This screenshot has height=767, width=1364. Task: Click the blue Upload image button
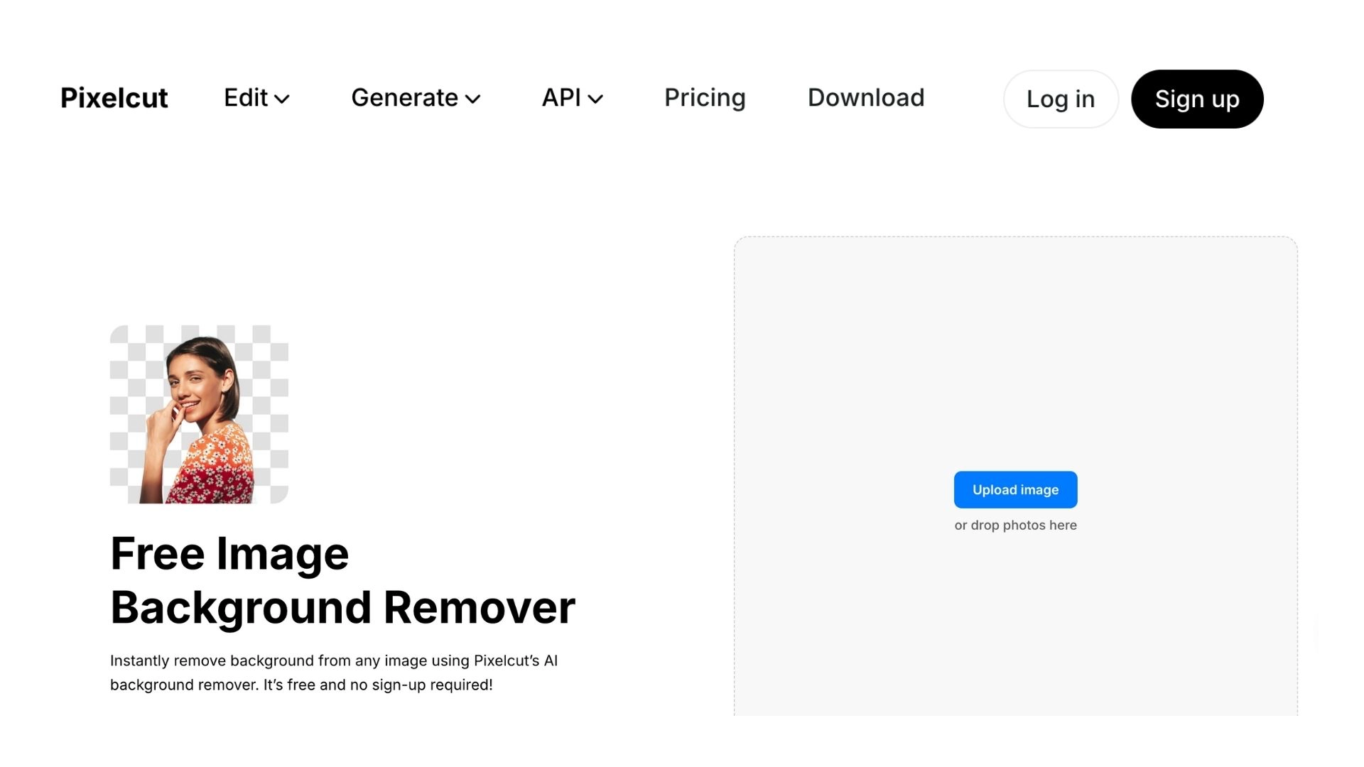(x=1015, y=489)
